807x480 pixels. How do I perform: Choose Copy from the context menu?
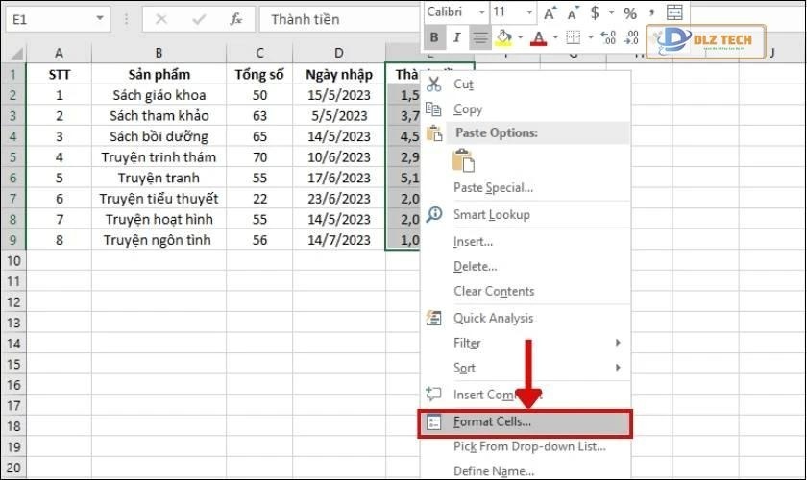[525, 109]
